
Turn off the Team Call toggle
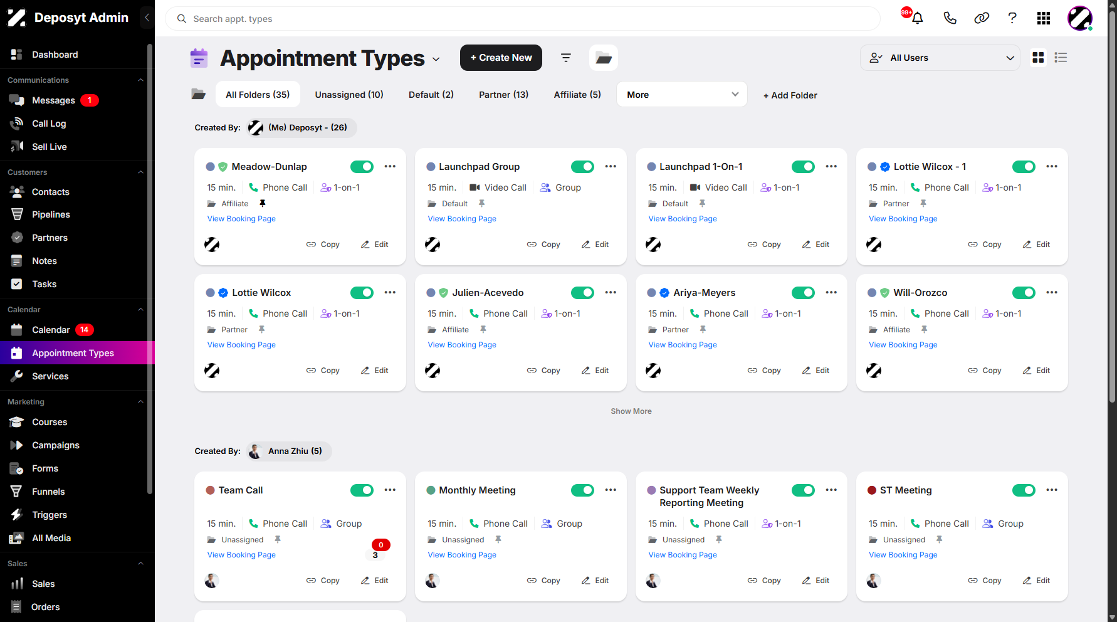pyautogui.click(x=362, y=490)
